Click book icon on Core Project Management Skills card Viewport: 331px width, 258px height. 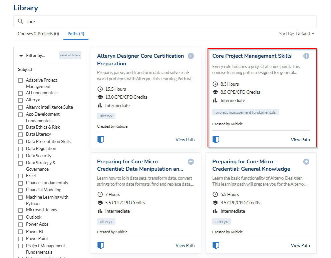[x=216, y=140]
